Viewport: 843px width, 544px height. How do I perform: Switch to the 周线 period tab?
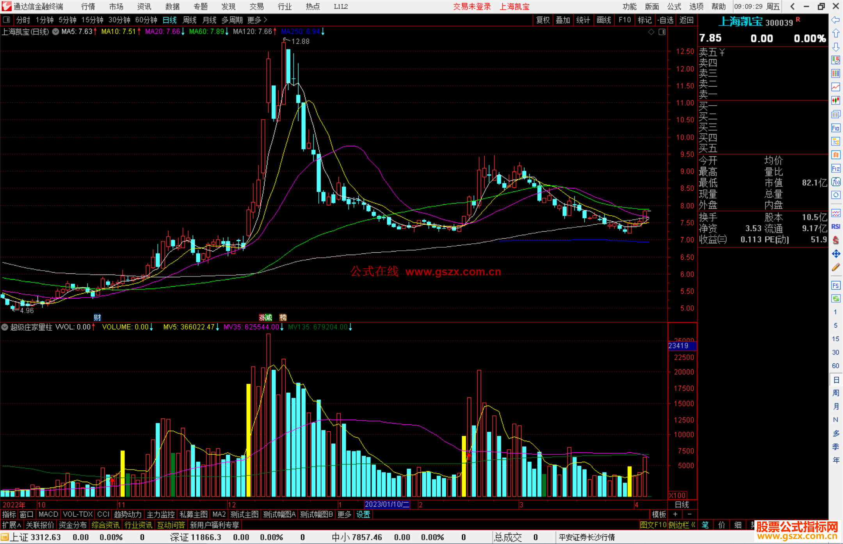click(x=190, y=19)
